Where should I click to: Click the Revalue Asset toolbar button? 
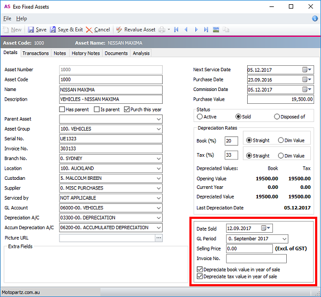click(x=135, y=30)
